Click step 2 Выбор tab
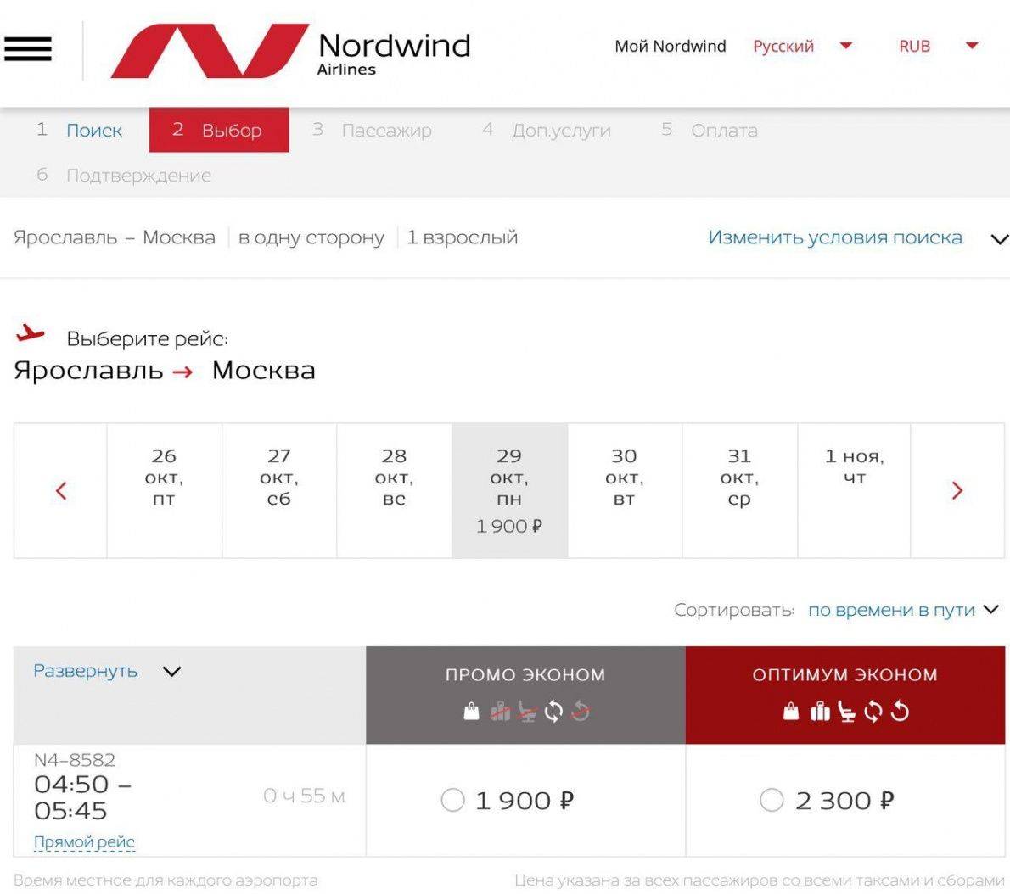 point(219,130)
